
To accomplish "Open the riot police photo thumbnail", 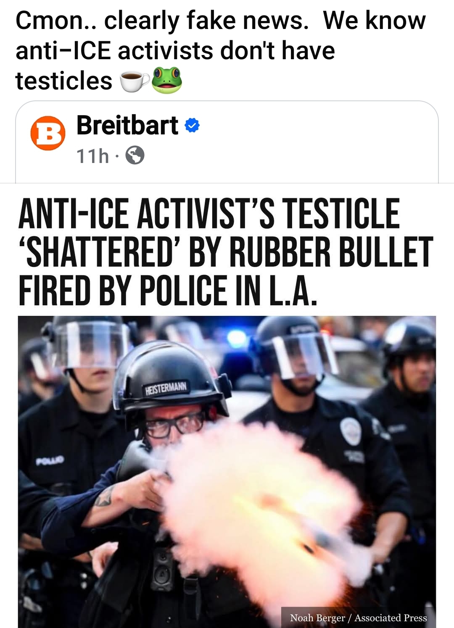I will [x=227, y=472].
